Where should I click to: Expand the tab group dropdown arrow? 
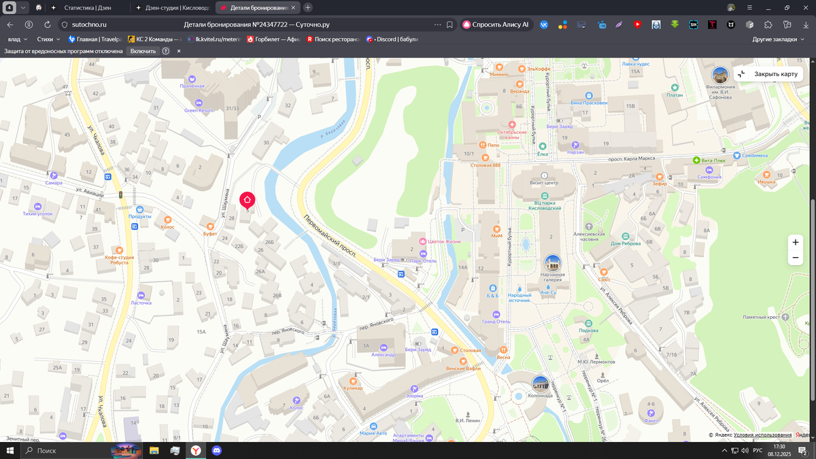[23, 7]
